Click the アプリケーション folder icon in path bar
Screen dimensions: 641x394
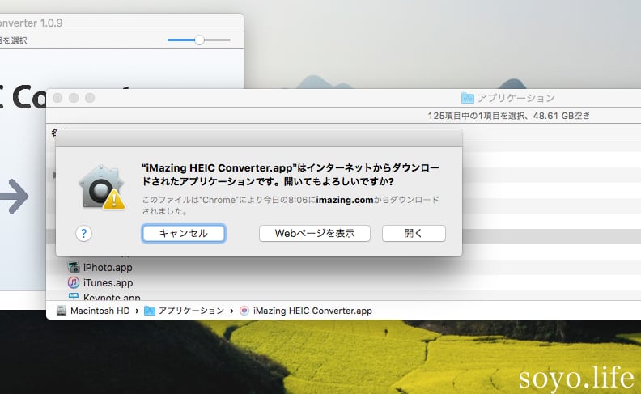pyautogui.click(x=150, y=311)
